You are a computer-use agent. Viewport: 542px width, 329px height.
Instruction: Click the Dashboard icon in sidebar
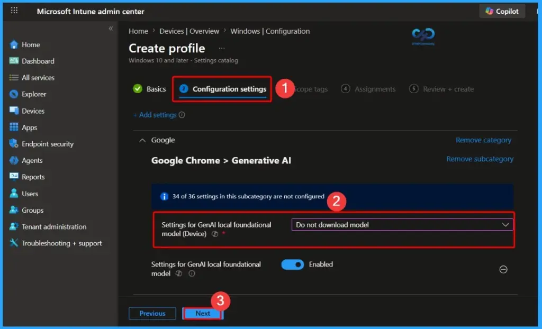tap(14, 61)
